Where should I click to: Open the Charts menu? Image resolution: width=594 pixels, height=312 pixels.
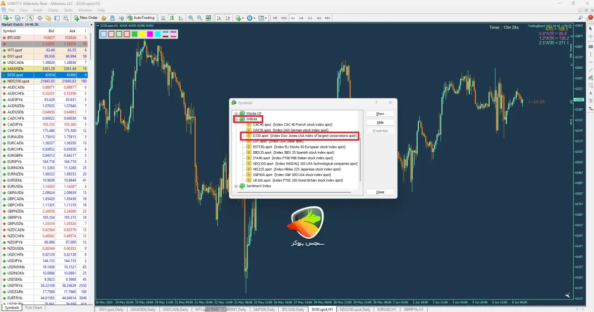pyautogui.click(x=53, y=10)
